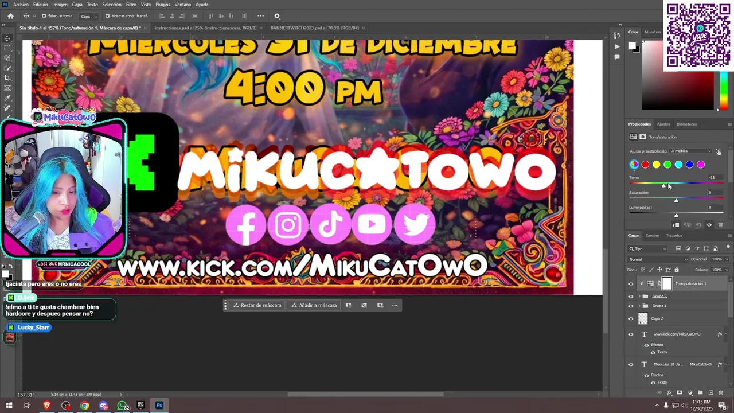Click the Masks icon in Propiedades panel
Image resolution: width=734 pixels, height=413 pixels.
(643, 137)
